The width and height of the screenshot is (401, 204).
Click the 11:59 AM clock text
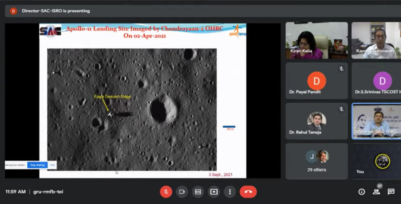(x=15, y=192)
